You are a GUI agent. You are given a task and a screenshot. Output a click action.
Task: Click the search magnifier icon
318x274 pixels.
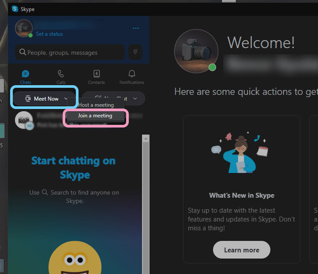[x=22, y=52]
